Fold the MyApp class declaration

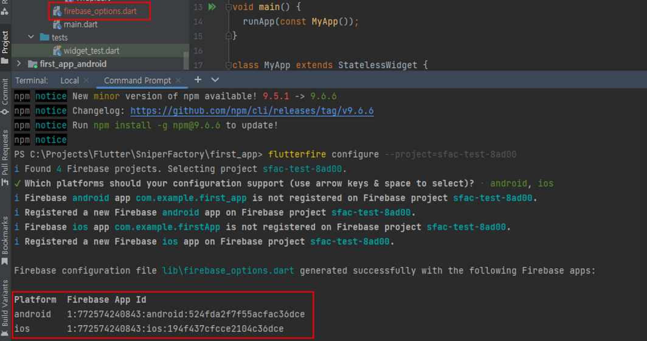point(228,65)
